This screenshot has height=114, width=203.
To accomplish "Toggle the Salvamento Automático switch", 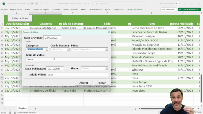I will click(x=30, y=3).
